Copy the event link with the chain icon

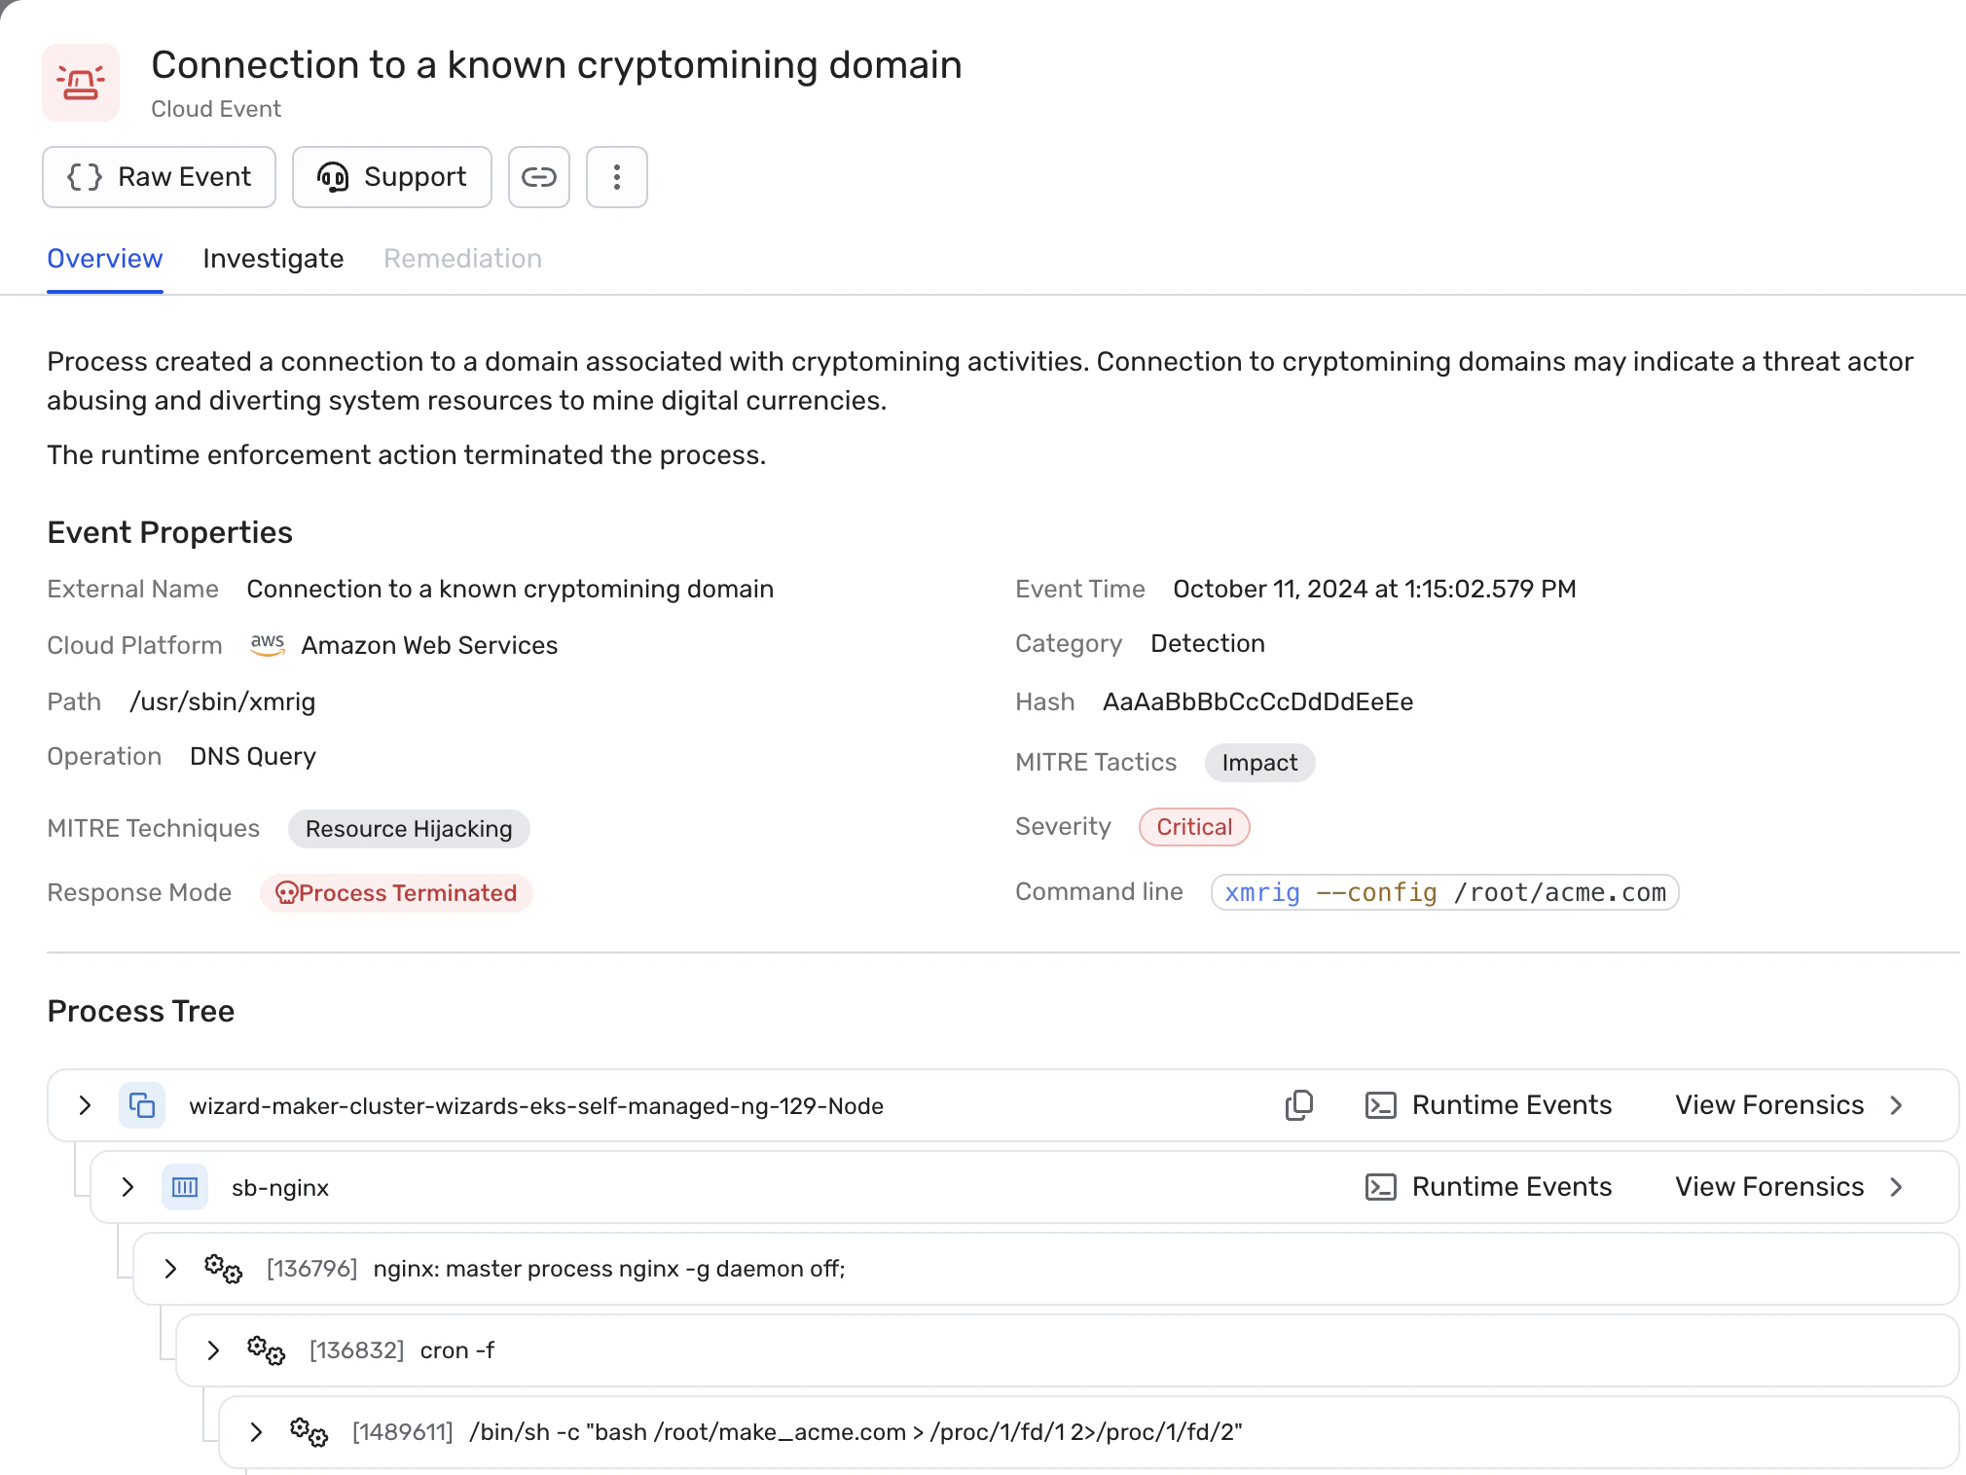[539, 177]
